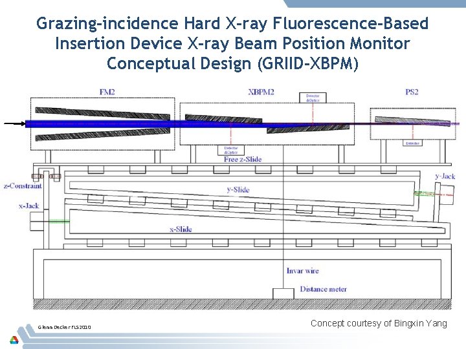Click 'Concept courtesy of Bingxin Yang' credit
466x349 pixels.
[379, 323]
